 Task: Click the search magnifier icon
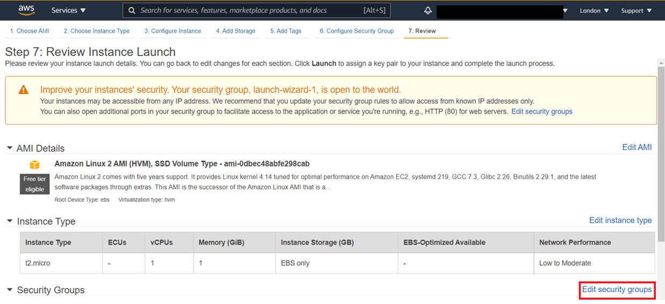click(132, 10)
